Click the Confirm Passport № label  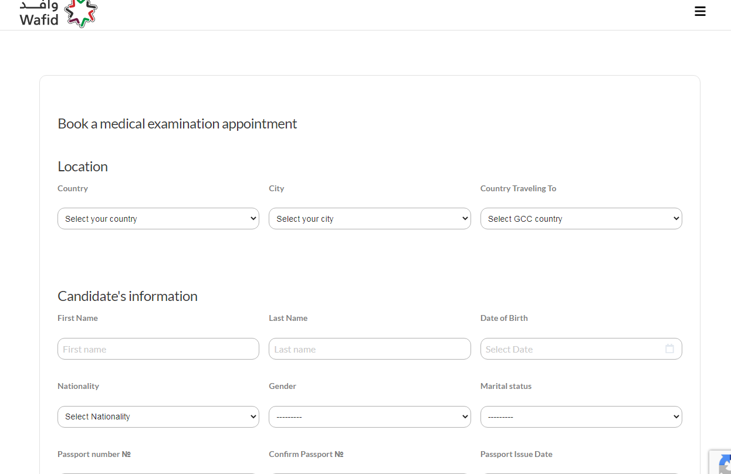point(306,454)
